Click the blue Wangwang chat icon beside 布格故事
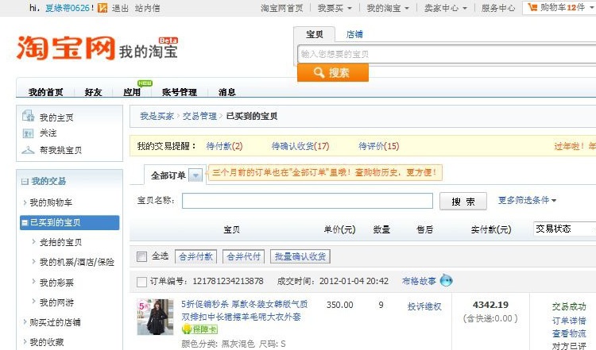 (447, 280)
